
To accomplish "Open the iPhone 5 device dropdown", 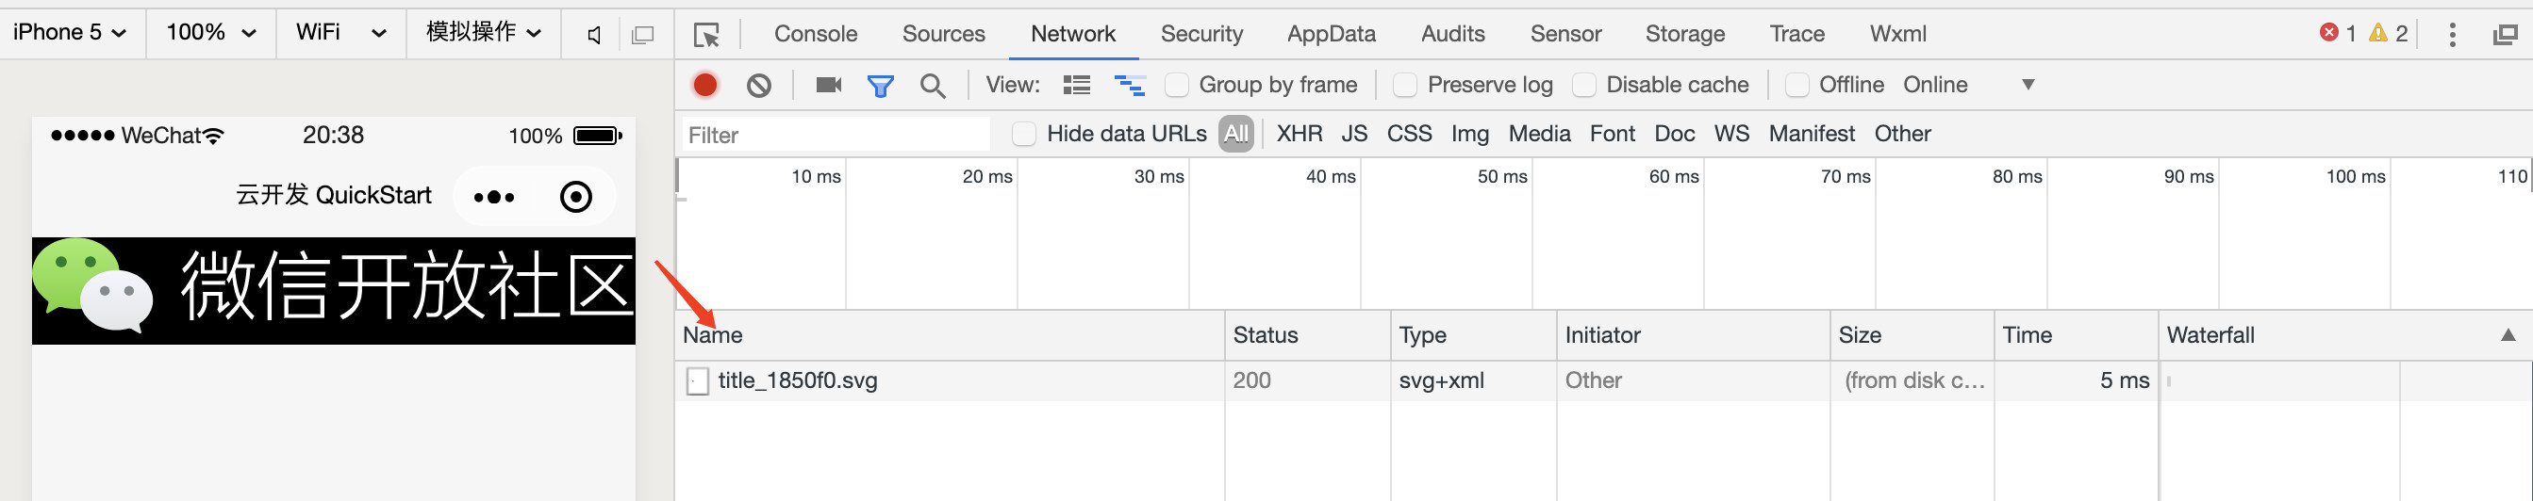I will pos(70,32).
